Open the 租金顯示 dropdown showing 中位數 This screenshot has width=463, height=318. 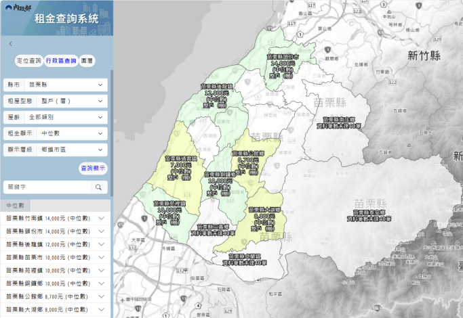click(x=56, y=133)
